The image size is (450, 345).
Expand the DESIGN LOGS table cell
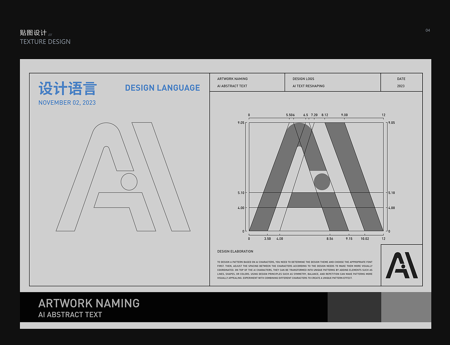tap(303, 79)
